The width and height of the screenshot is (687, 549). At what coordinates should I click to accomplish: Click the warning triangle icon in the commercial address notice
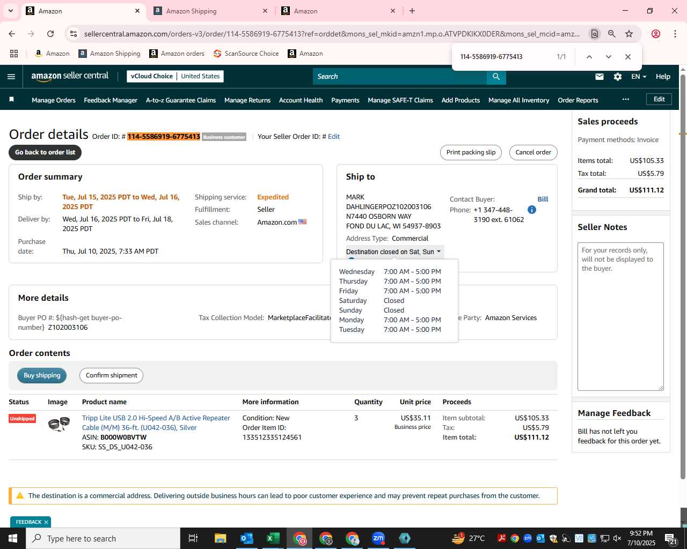[x=20, y=496]
